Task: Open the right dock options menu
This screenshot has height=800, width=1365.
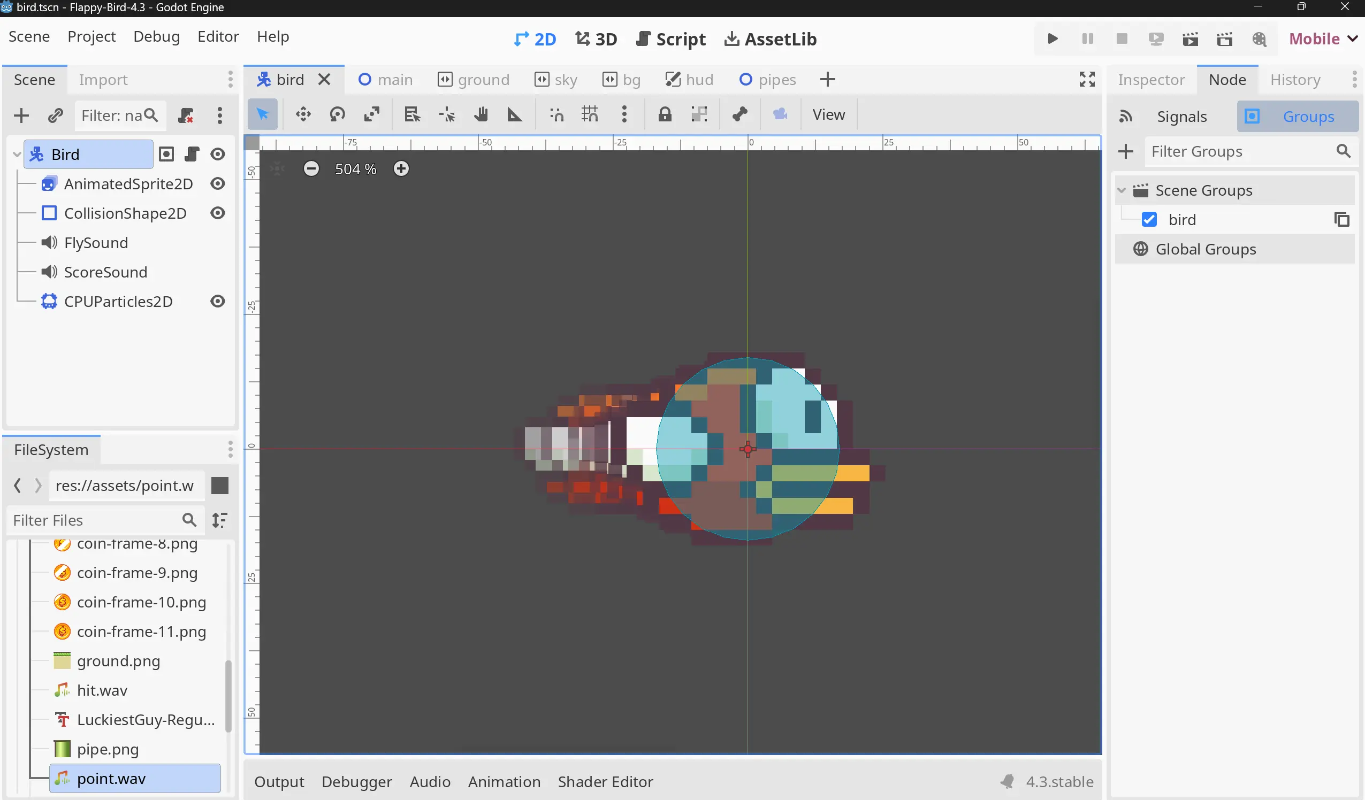Action: click(x=1354, y=80)
